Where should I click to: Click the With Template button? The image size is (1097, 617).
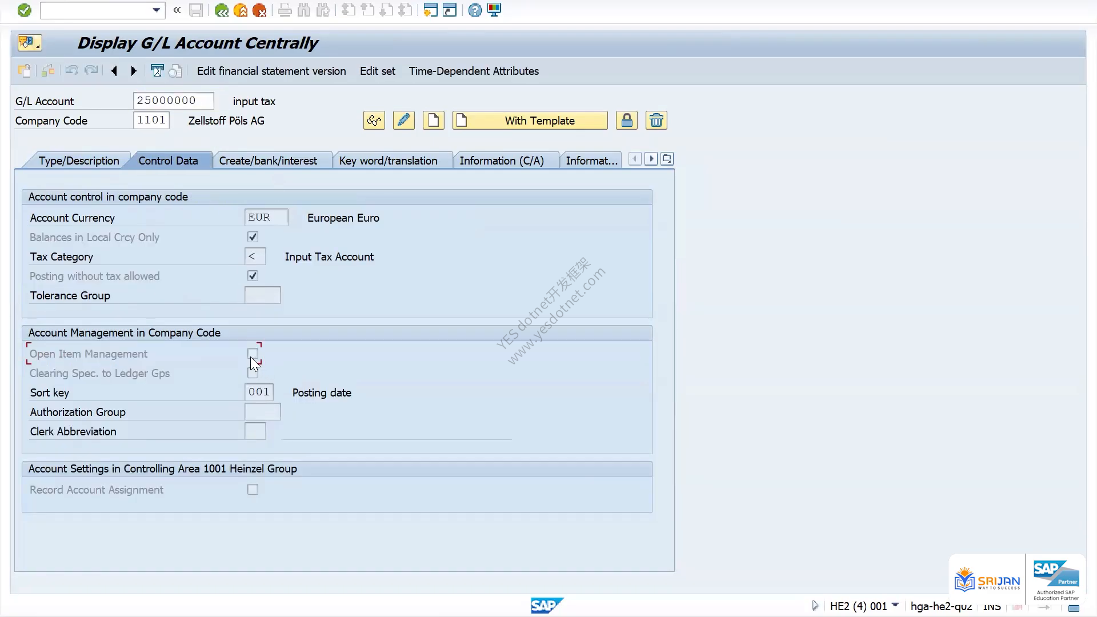pos(530,121)
